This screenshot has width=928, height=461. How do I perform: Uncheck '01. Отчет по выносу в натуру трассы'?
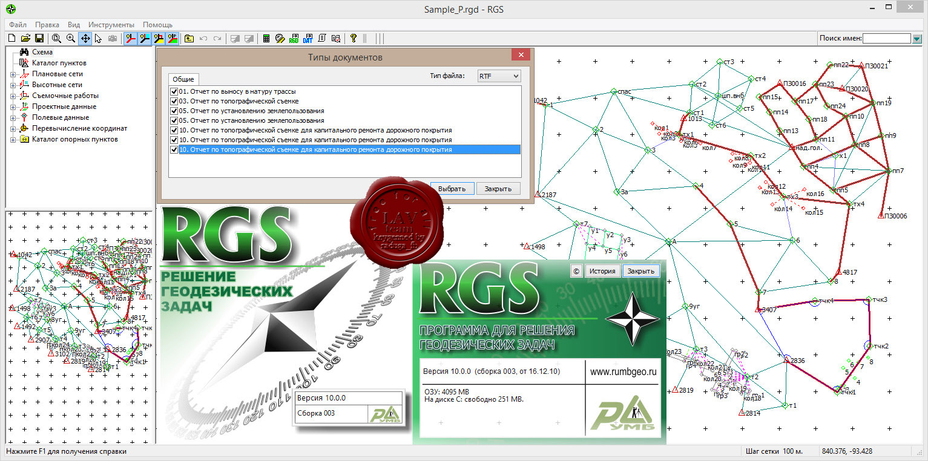pyautogui.click(x=174, y=92)
